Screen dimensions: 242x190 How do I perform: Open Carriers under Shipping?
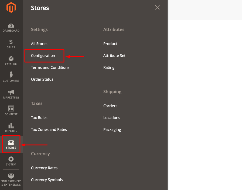110,106
